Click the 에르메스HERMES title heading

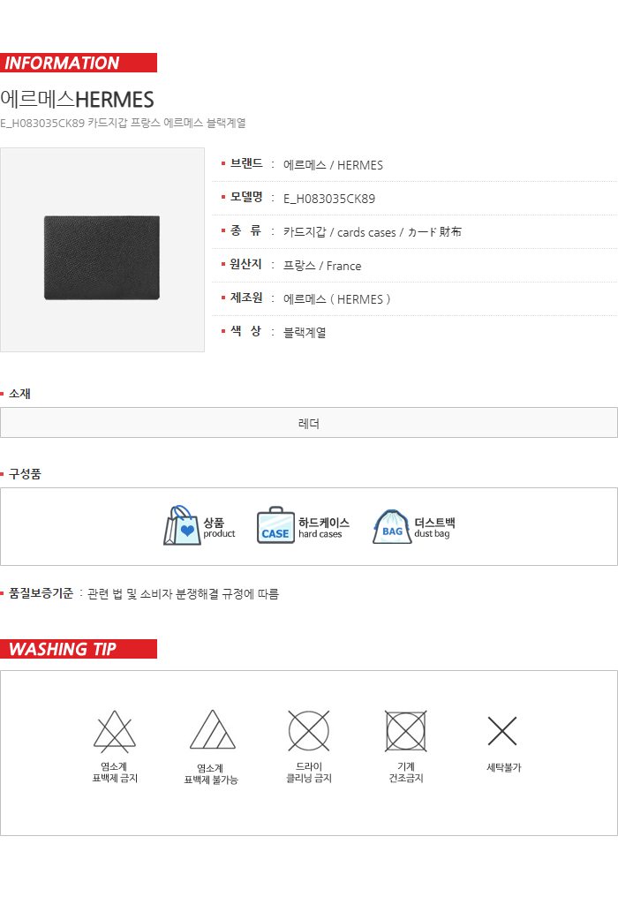[78, 100]
